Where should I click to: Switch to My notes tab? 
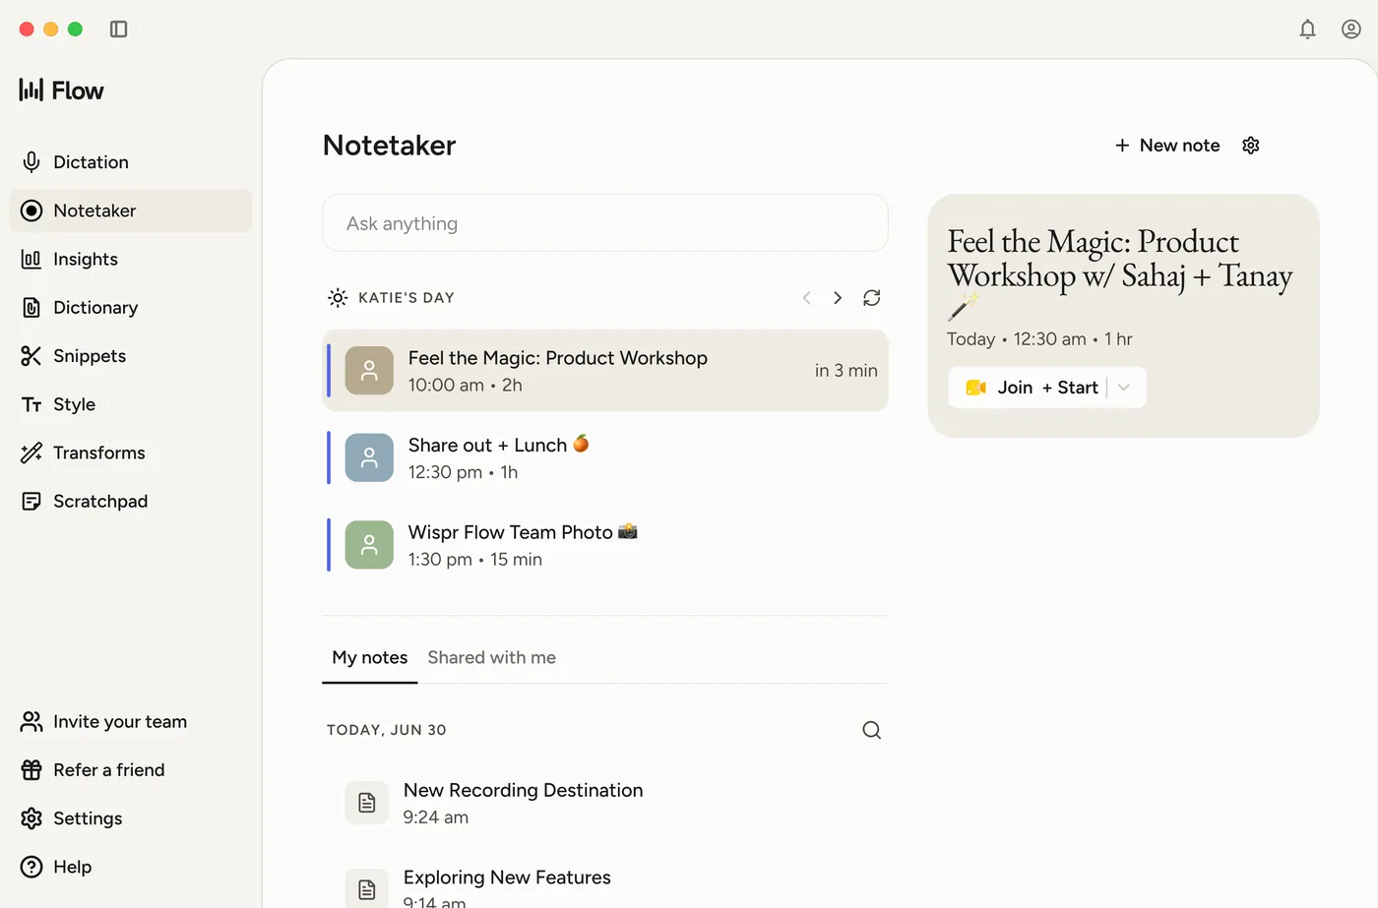coord(370,657)
